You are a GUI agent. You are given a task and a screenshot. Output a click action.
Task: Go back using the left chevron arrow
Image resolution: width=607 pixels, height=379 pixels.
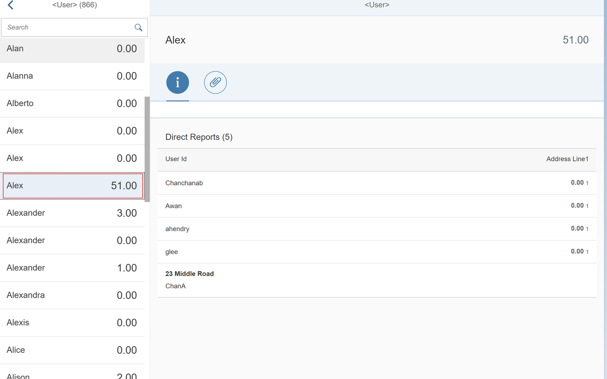click(10, 5)
